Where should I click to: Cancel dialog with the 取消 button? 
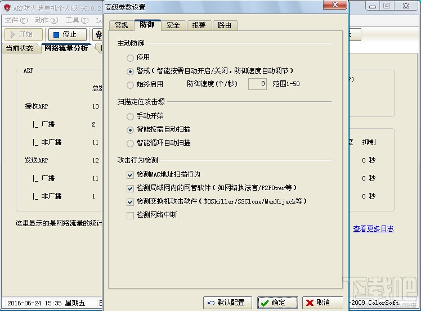tap(323, 303)
